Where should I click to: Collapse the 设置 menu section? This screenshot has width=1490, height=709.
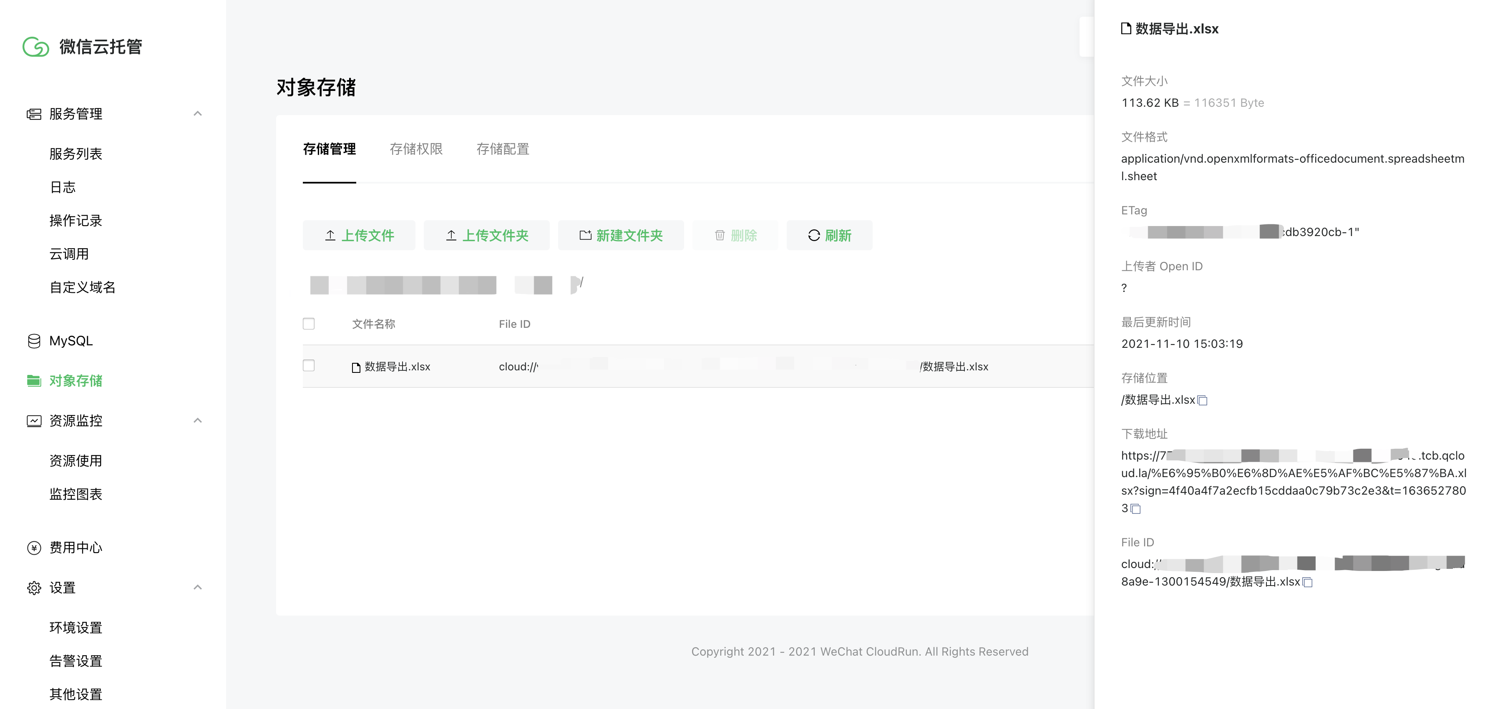198,588
